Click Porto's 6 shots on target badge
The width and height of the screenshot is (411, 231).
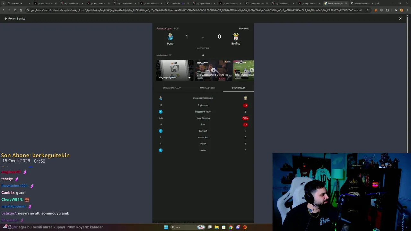click(161, 112)
